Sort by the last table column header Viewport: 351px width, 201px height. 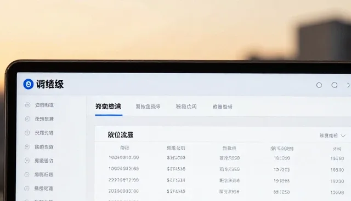337,149
